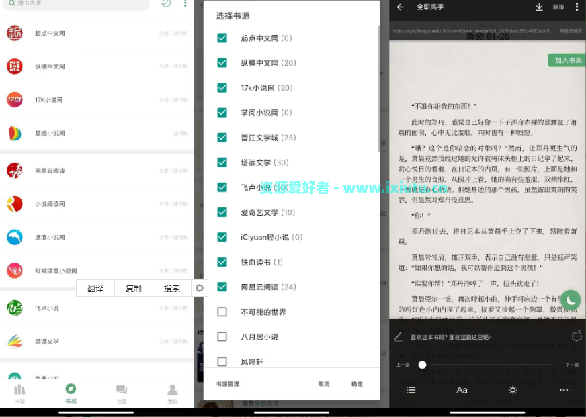Choose 翻译 in the text popup
The height and width of the screenshot is (417, 586).
coord(95,288)
